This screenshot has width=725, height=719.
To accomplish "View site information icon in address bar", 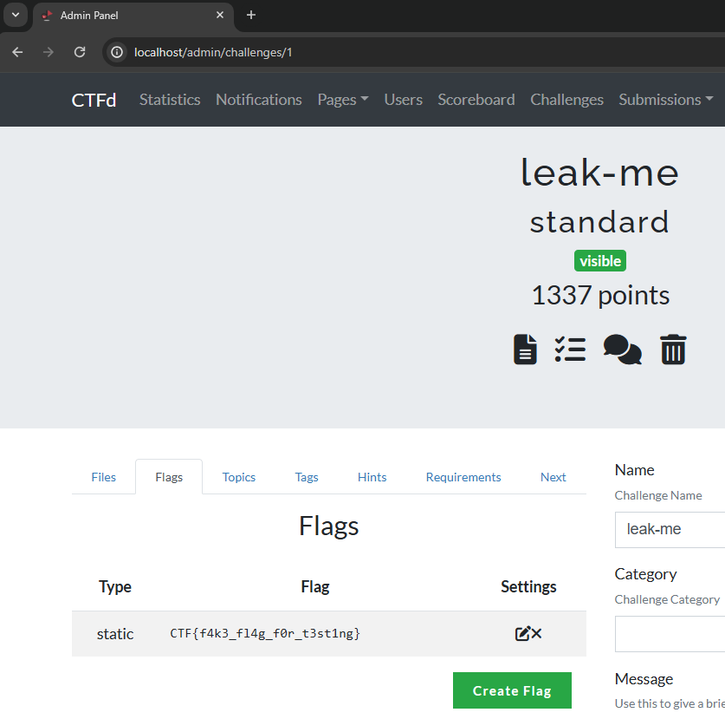I will (117, 52).
